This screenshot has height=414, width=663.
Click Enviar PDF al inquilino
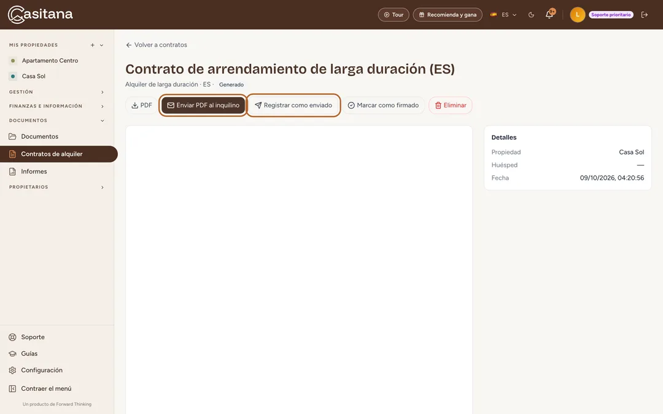[203, 105]
